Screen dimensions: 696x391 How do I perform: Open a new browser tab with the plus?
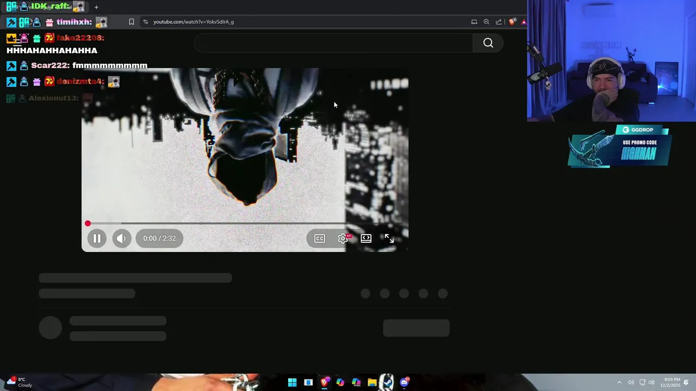point(96,7)
